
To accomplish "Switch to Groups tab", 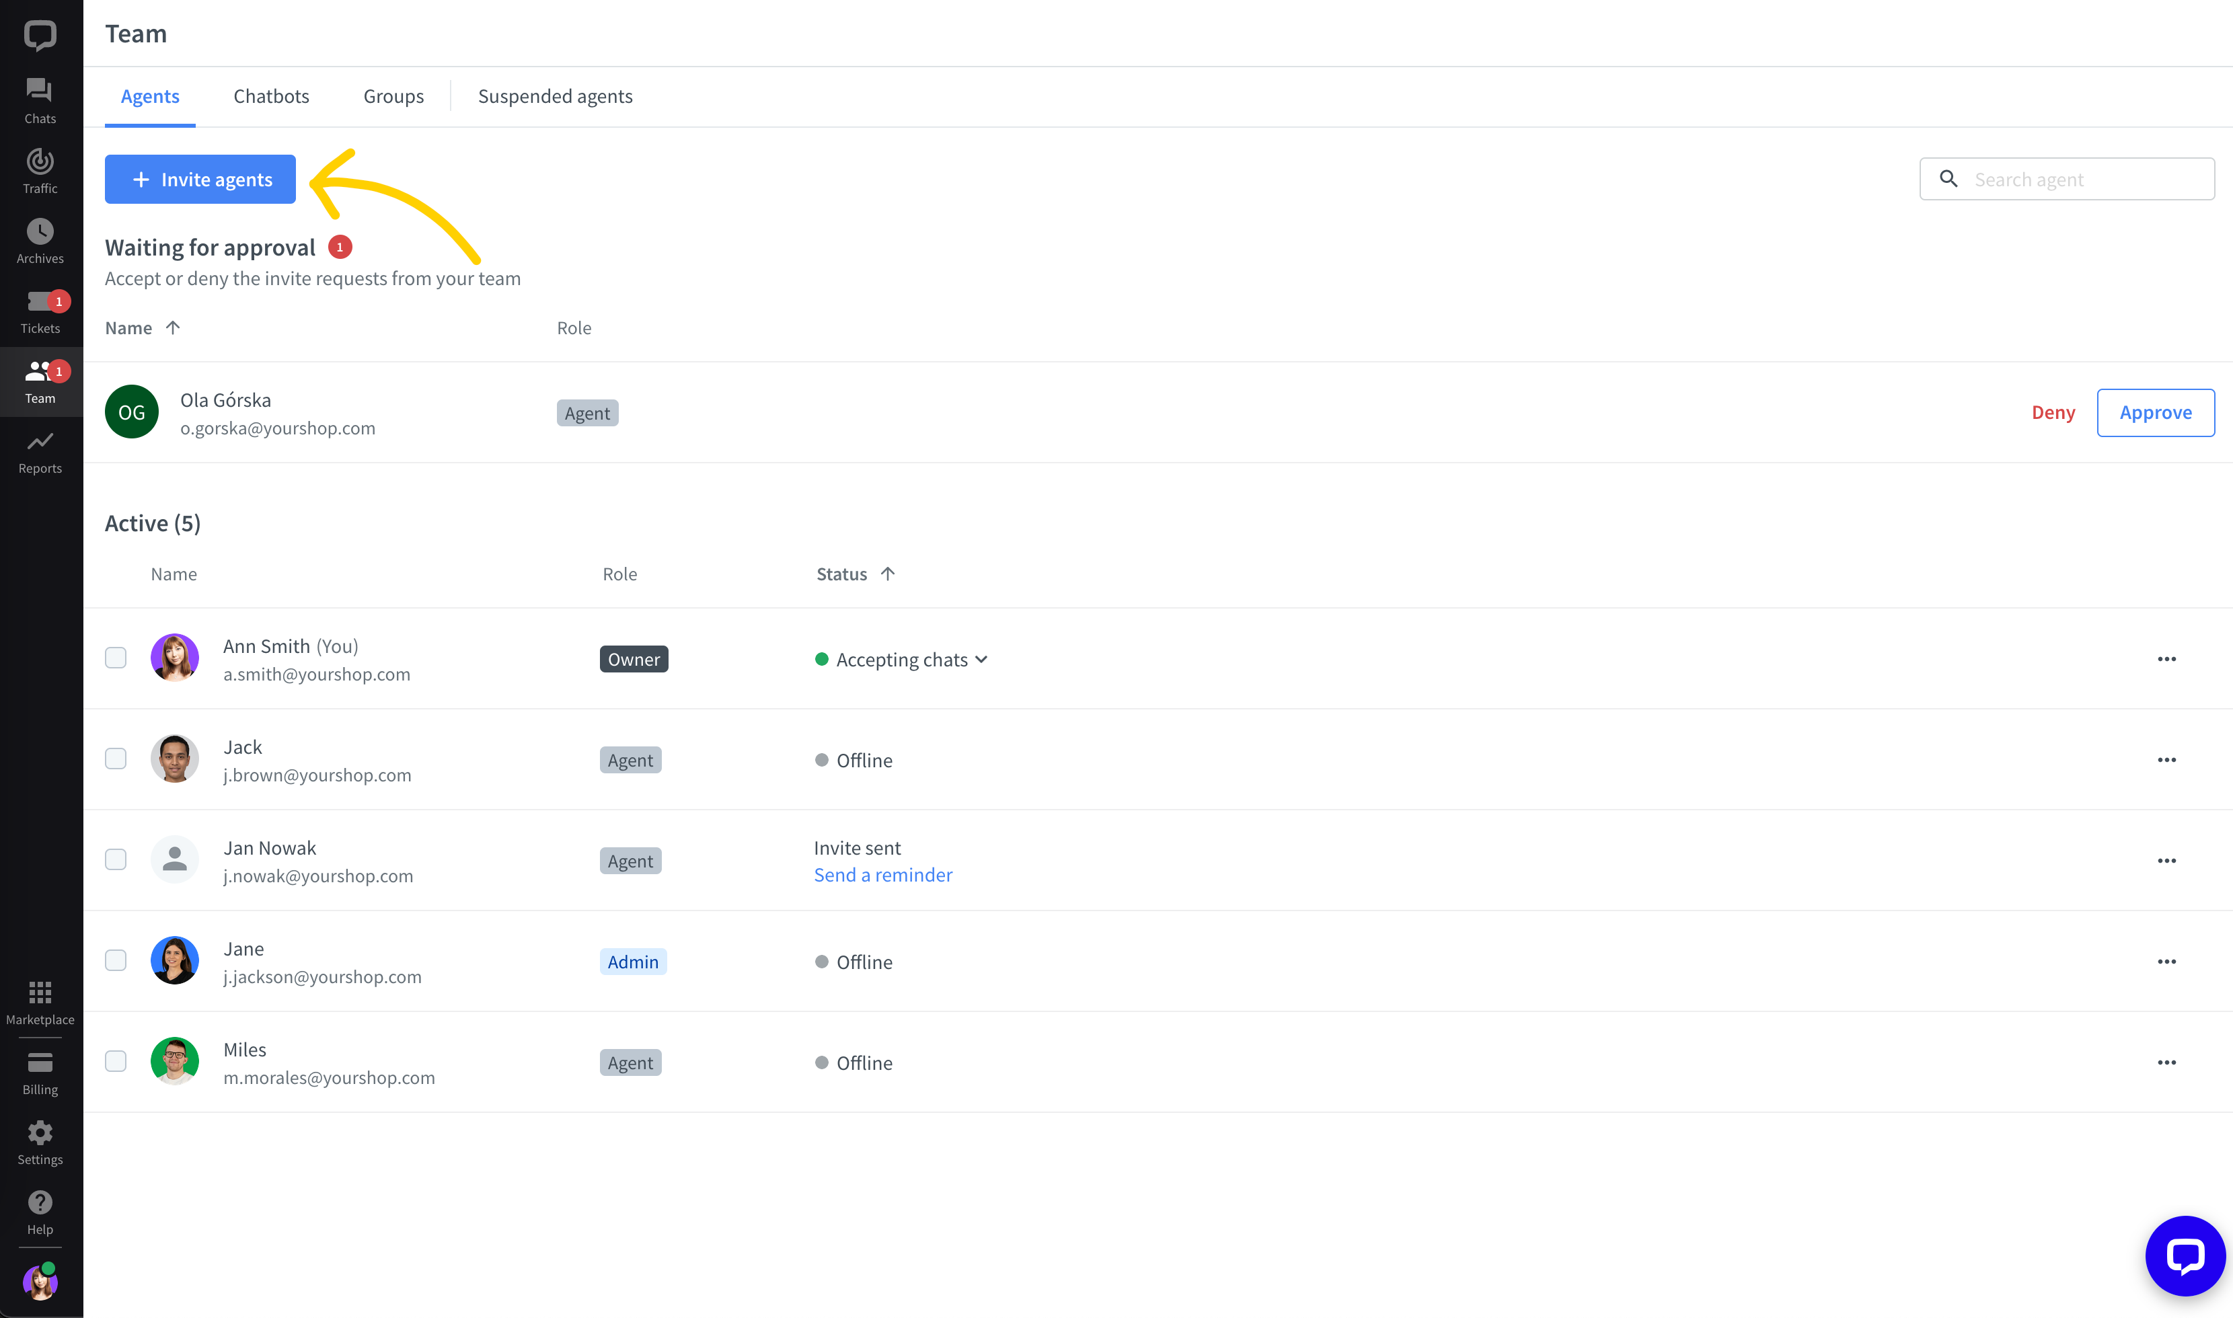I will [394, 95].
